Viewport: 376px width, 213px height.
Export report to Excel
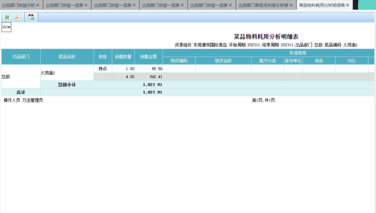(7, 17)
